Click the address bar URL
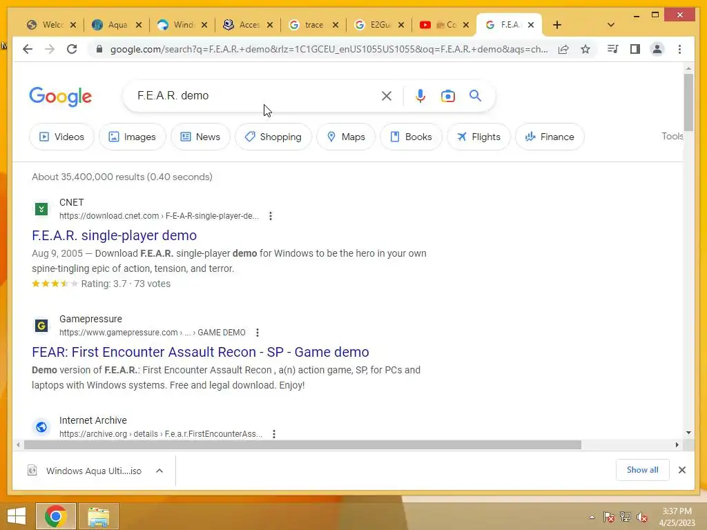 click(329, 49)
